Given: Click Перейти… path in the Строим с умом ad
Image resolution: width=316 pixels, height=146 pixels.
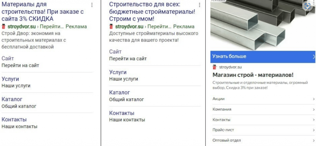Looking at the screenshot, I should 159,26.
